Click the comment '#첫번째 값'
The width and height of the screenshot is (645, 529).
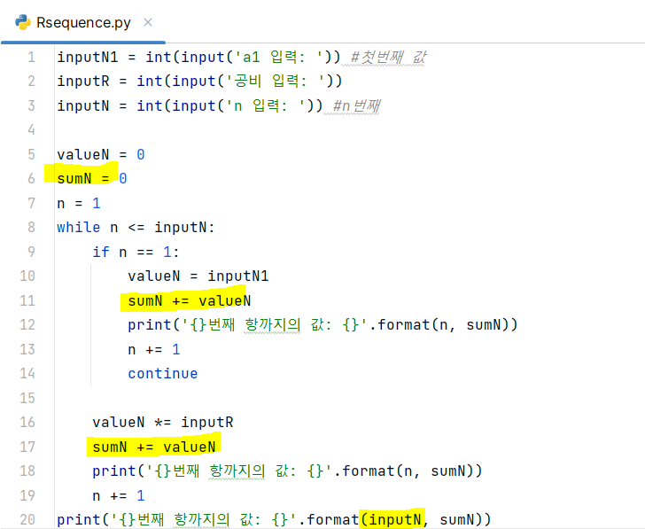[x=388, y=57]
